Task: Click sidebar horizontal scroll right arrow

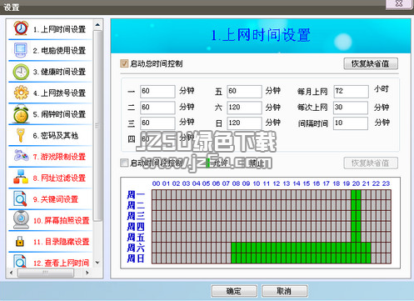Action: click(87, 273)
